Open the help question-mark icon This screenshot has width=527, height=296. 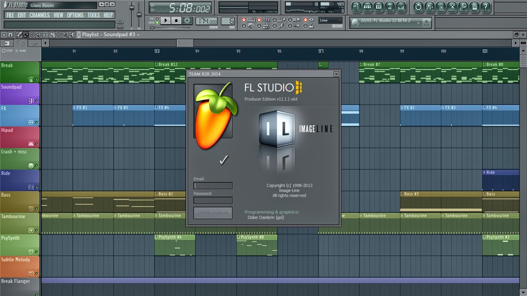[486, 7]
